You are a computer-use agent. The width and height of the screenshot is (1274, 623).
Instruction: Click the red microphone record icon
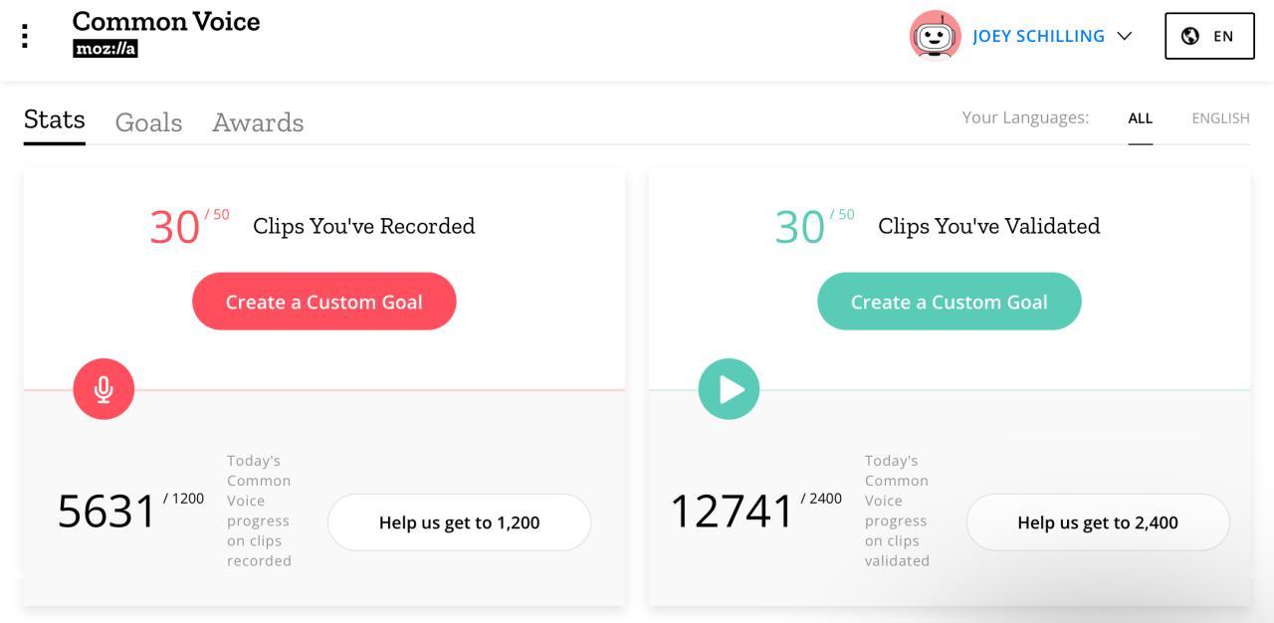point(104,389)
